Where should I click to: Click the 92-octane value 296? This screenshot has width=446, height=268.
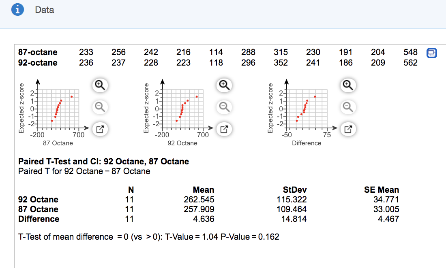tap(248, 63)
